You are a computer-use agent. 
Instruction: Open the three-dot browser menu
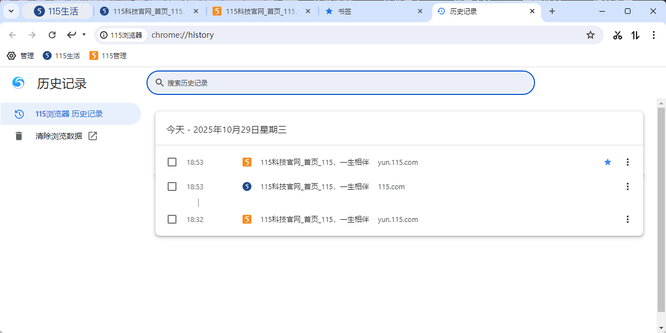coord(653,35)
